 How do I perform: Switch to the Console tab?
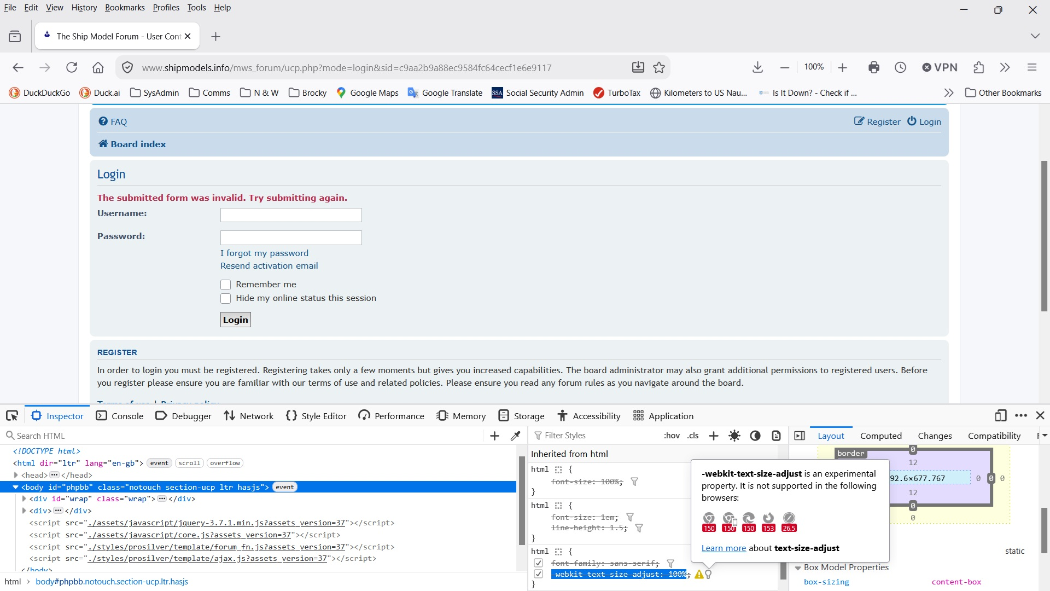[119, 416]
